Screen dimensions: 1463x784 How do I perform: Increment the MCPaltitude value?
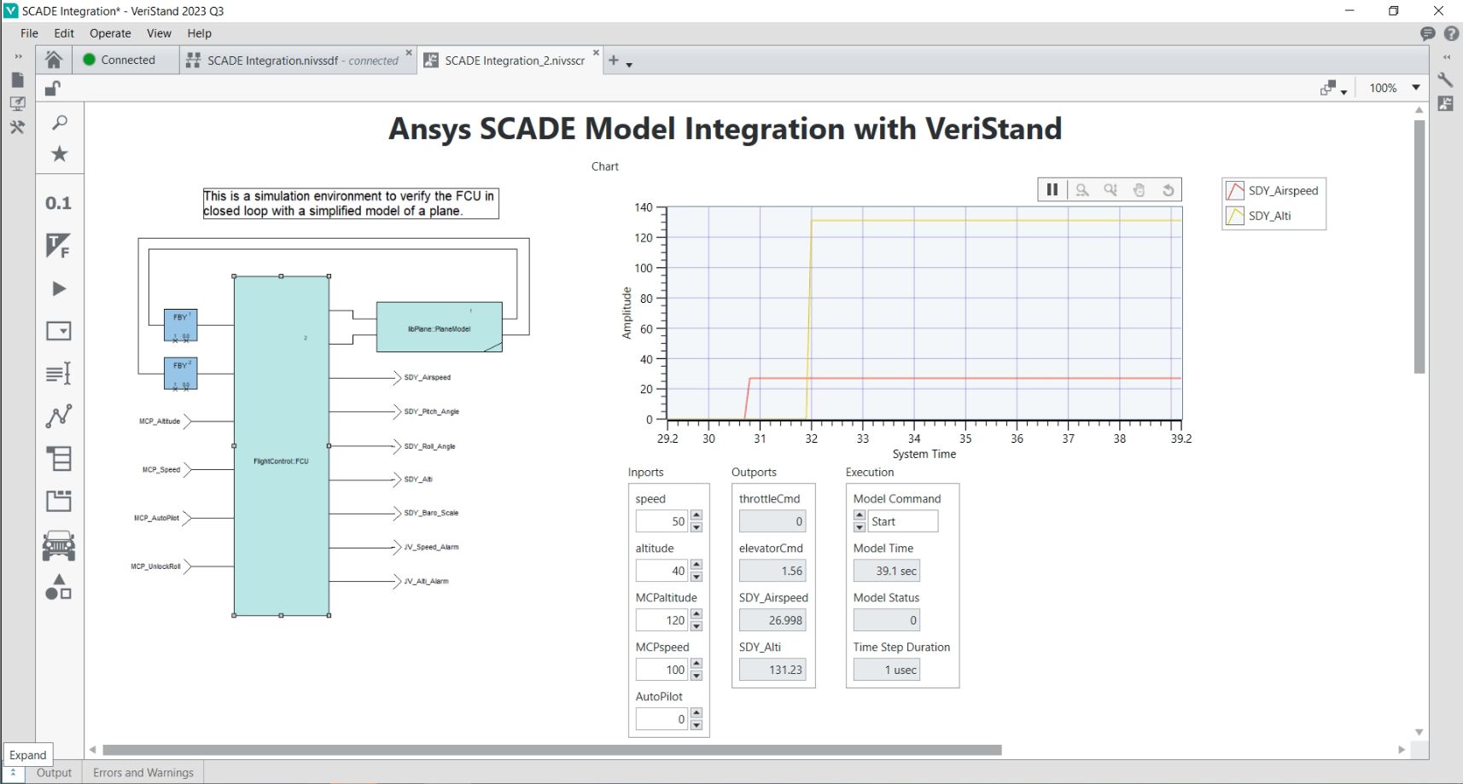point(697,614)
